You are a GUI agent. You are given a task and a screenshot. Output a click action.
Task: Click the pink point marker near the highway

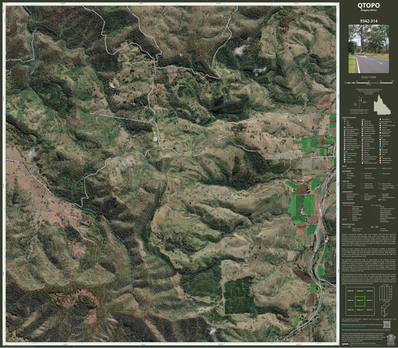326,241
